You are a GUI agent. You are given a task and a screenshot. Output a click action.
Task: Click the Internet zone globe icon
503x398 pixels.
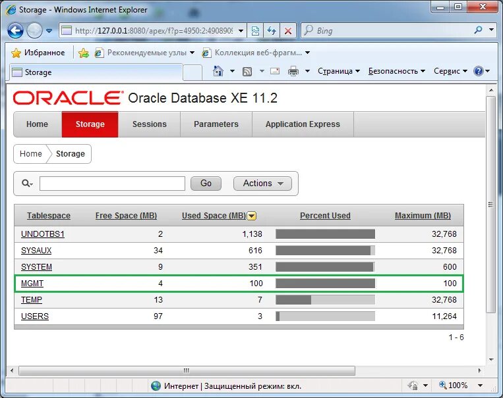point(156,386)
